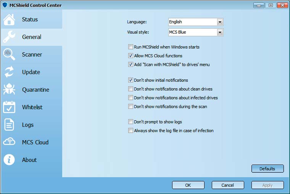Click the MCS Blue visual style field
Screen dimensions: 290x194
click(x=196, y=32)
